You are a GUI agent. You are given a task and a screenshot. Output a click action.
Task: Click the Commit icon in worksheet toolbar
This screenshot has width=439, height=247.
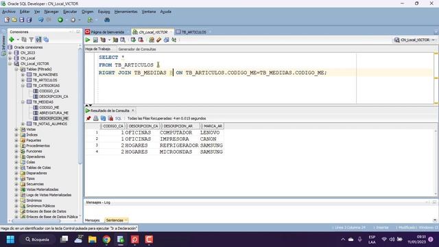tap(133, 40)
